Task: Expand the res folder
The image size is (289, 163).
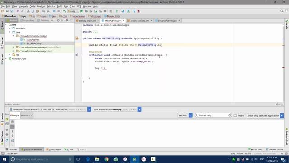Action: tap(9, 55)
